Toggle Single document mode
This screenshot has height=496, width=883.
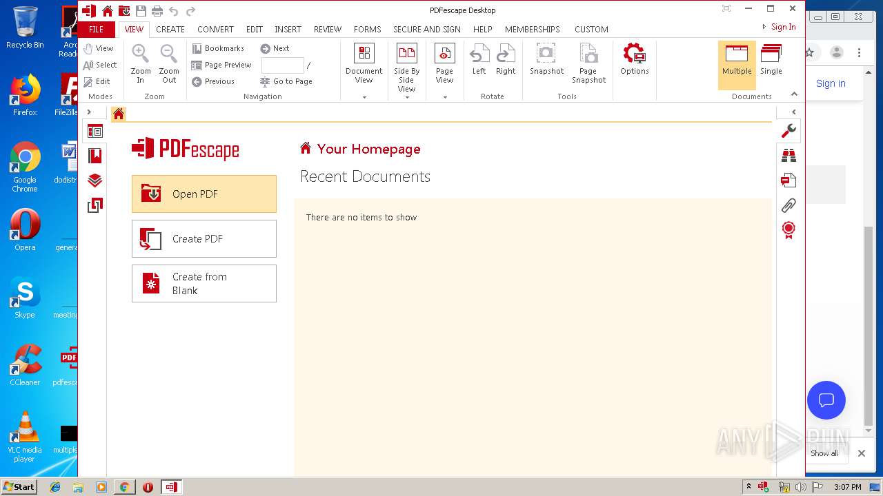pos(771,61)
